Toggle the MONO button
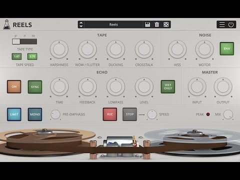240x180 pixels. coord(35,114)
